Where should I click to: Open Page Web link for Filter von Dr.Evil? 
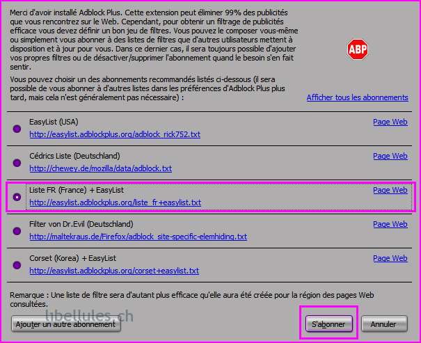tap(390, 224)
